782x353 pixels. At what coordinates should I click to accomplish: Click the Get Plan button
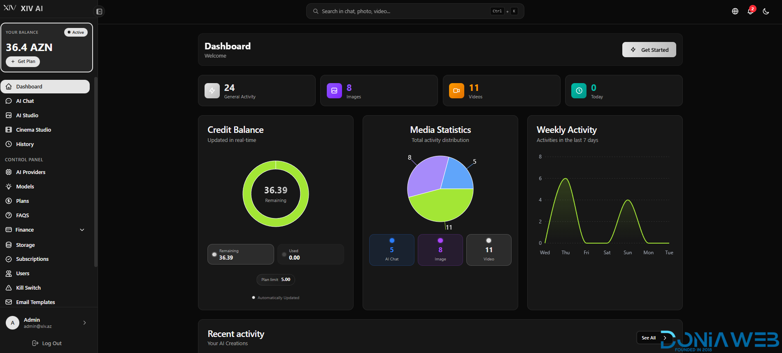pos(23,61)
